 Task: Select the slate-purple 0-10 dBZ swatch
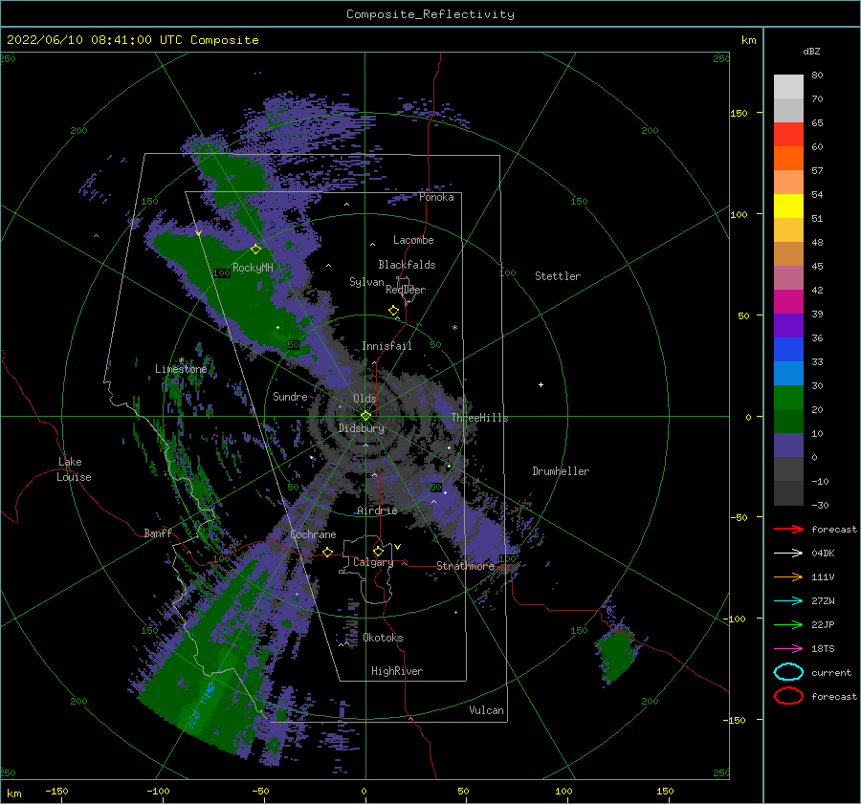[788, 445]
